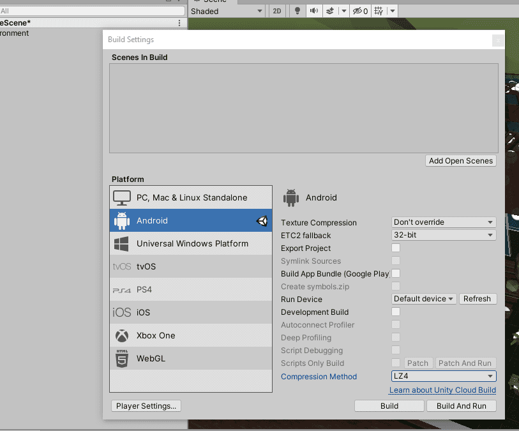Toggle scene audio speaker icon
Viewport: 519px width, 431px height.
tap(314, 11)
